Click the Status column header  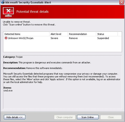[x=107, y=34]
